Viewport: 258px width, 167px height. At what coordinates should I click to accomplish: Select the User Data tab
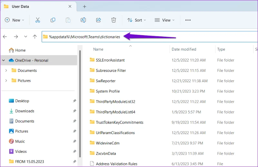pyautogui.click(x=38, y=6)
